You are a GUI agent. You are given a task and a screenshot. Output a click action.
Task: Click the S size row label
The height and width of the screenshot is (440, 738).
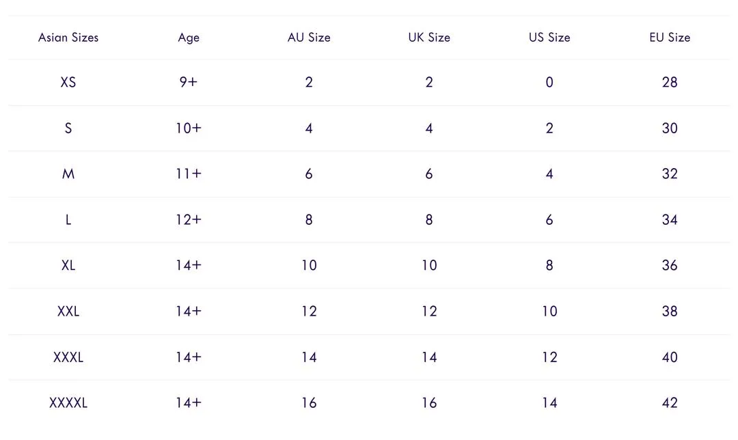click(x=68, y=128)
